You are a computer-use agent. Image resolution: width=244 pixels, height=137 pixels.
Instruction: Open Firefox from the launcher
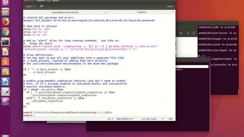point(5,22)
